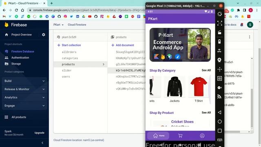
Task: Rotate the emulator device
Action: click(x=219, y=14)
